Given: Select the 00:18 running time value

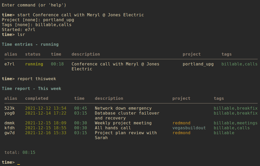Looking at the screenshot, I should 57,64.
